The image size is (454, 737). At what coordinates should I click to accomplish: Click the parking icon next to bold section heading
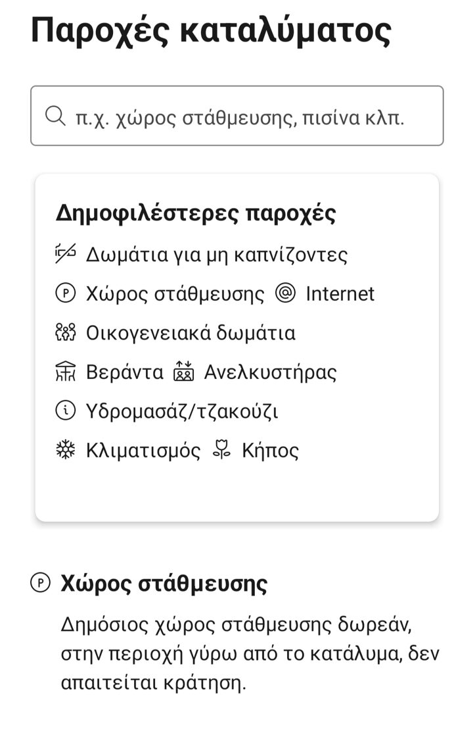pyautogui.click(x=41, y=583)
